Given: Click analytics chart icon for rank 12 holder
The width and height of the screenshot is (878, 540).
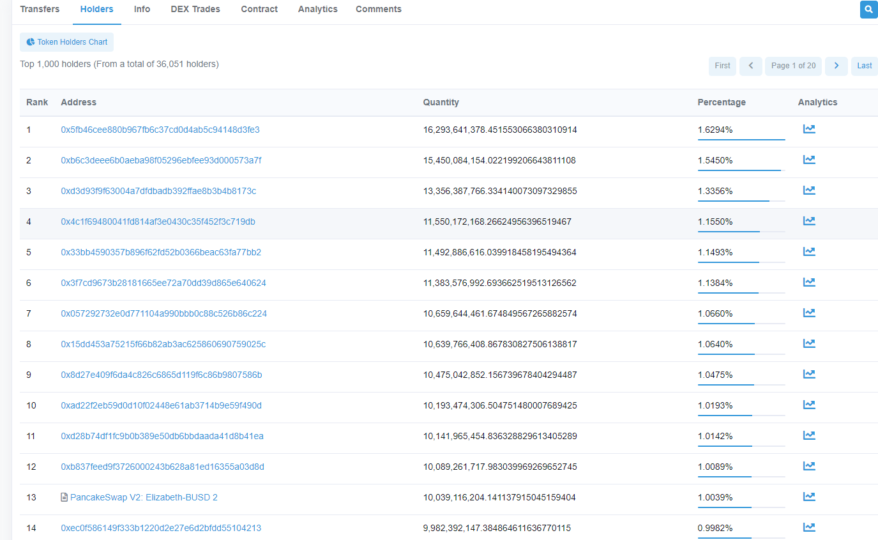Looking at the screenshot, I should click(808, 466).
